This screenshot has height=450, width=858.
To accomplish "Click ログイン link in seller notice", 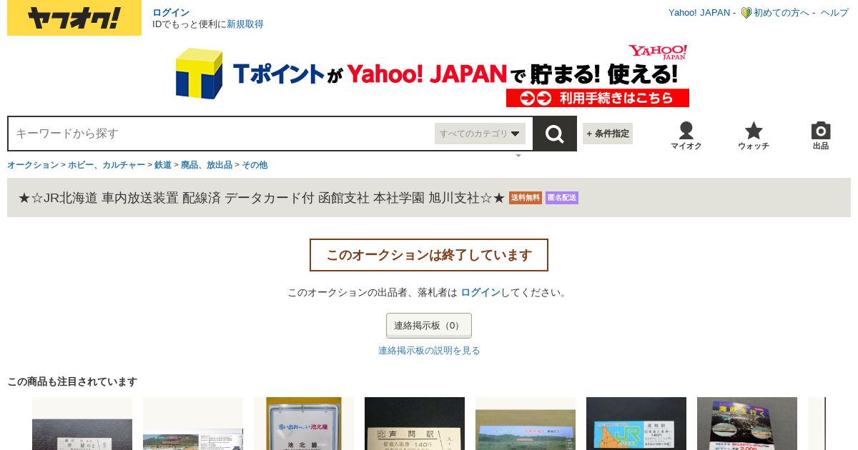I will pyautogui.click(x=480, y=292).
